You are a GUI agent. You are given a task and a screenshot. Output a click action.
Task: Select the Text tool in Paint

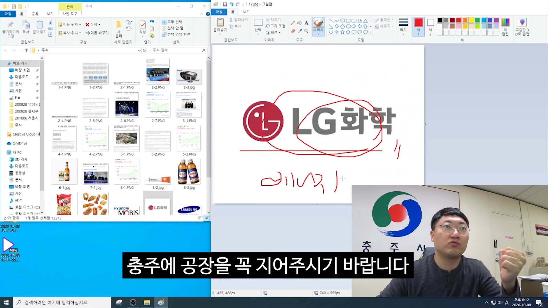[x=306, y=23]
